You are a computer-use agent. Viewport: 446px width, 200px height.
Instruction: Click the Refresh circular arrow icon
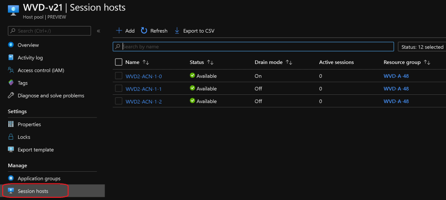(x=144, y=31)
